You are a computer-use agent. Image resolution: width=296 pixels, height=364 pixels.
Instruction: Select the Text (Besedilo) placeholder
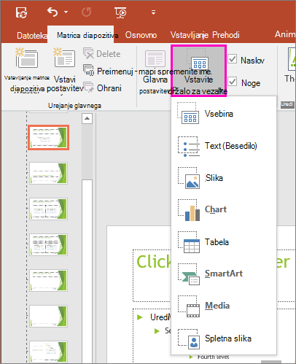224,146
